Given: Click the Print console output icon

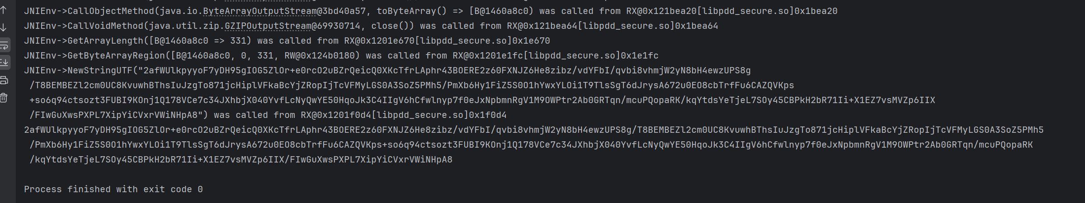Looking at the screenshot, I should coord(4,81).
